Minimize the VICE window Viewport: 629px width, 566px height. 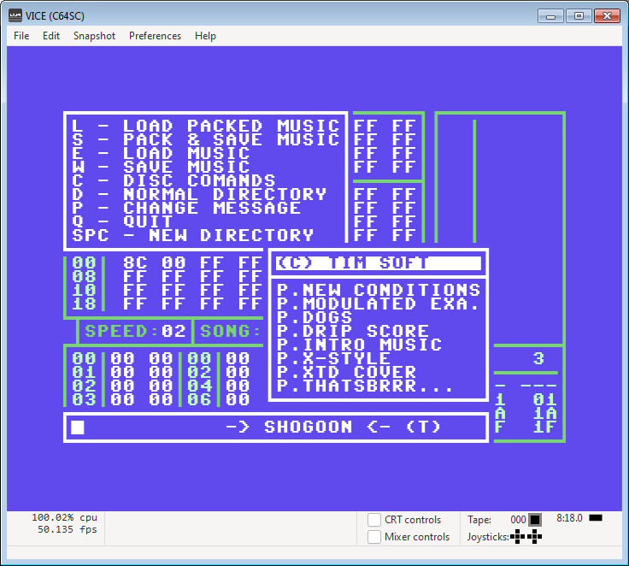(550, 16)
